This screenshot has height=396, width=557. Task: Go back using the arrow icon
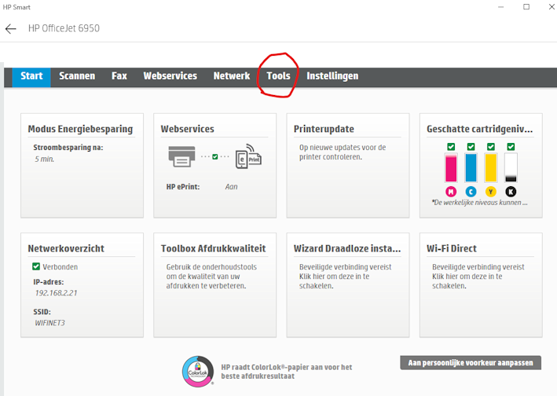pyautogui.click(x=11, y=29)
